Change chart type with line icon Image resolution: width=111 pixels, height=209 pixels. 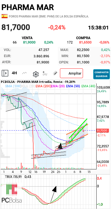click(x=24, y=73)
